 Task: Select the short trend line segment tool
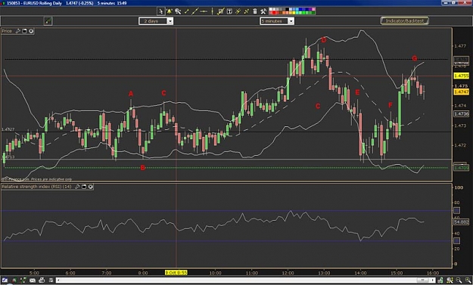[186, 11]
